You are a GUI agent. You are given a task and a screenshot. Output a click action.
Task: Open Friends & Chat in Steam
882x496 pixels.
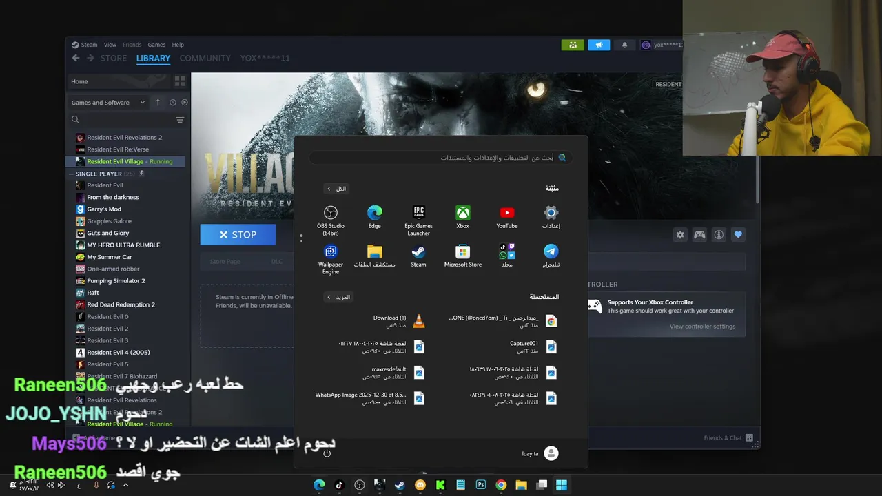728,437
